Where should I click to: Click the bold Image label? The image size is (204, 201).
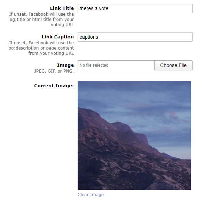[65, 65]
